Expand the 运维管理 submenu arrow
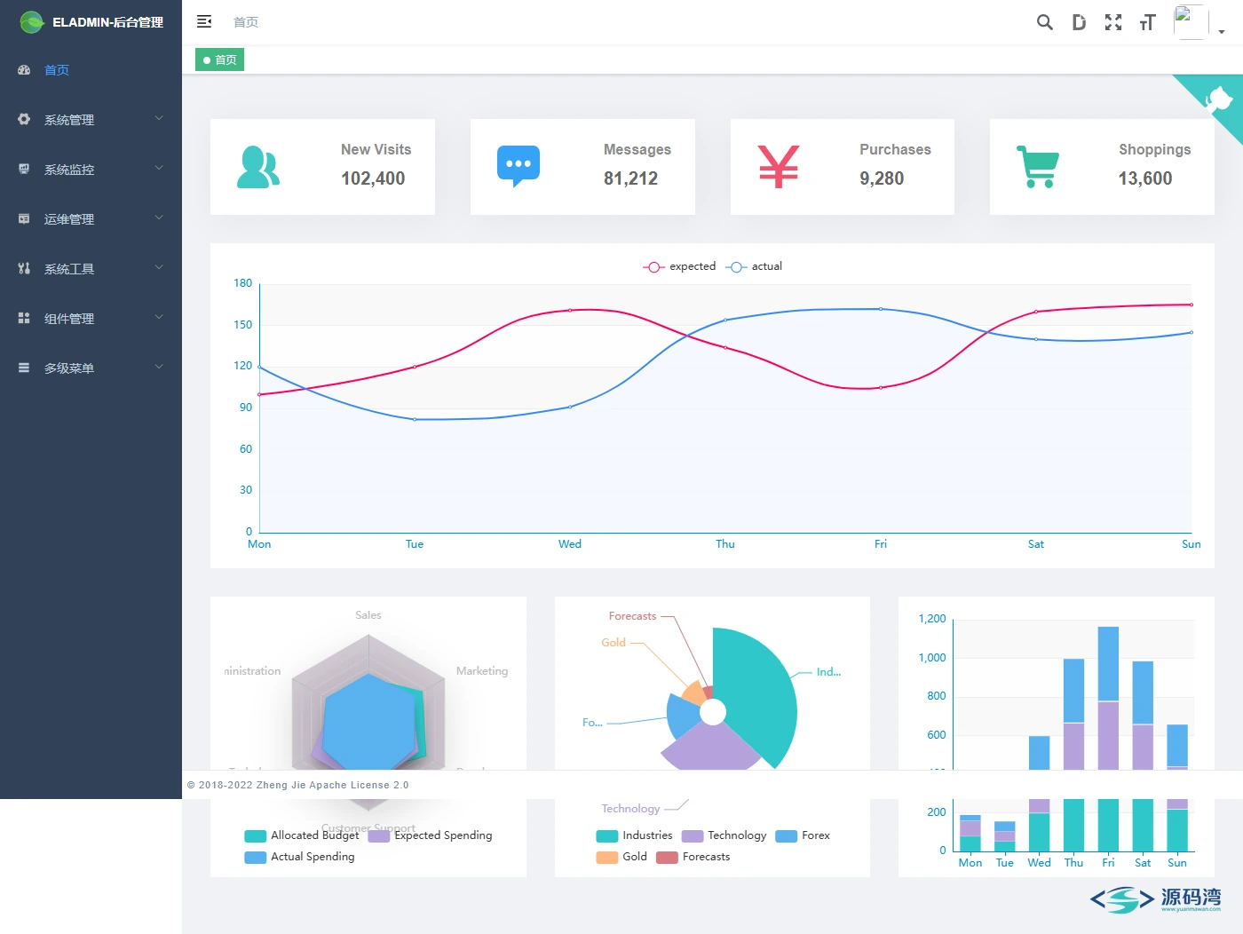 (x=159, y=218)
